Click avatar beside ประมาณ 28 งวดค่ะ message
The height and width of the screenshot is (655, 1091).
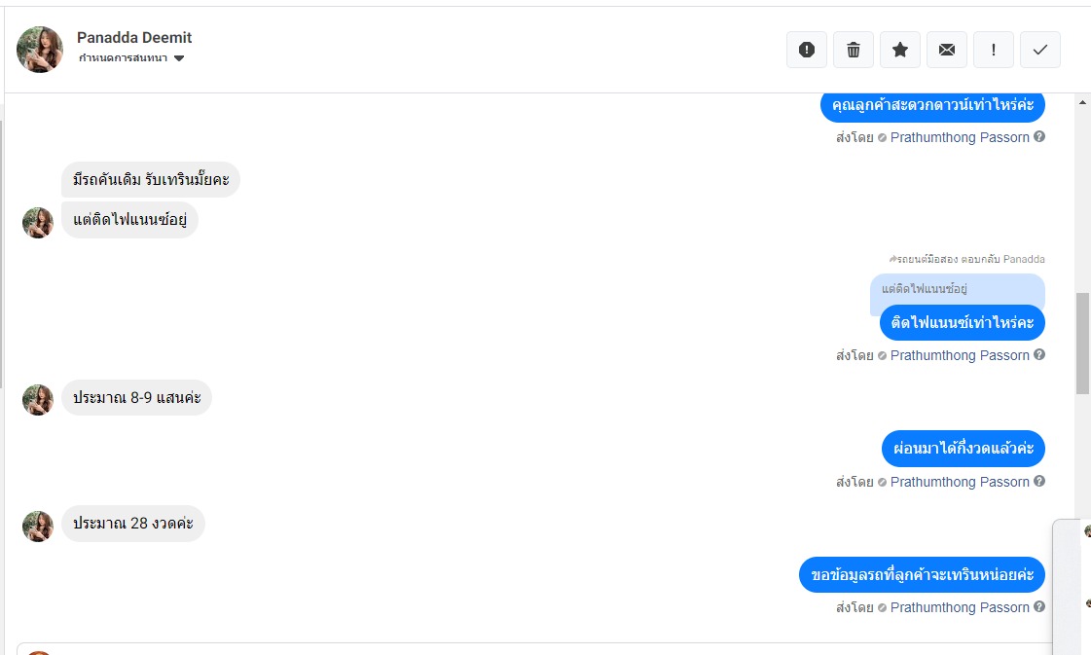click(38, 527)
